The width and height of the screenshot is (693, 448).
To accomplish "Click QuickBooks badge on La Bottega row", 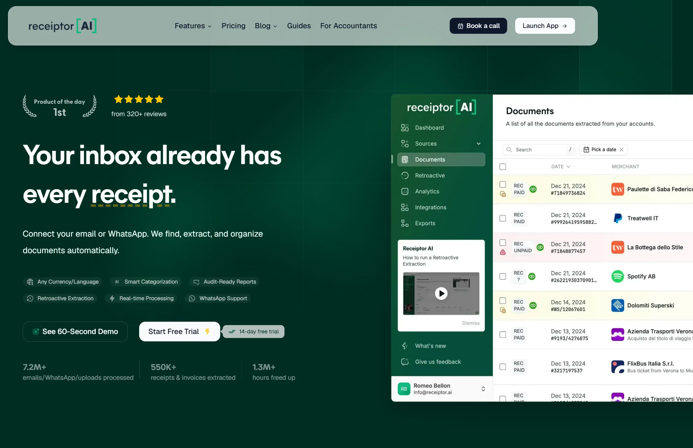I will tap(540, 247).
